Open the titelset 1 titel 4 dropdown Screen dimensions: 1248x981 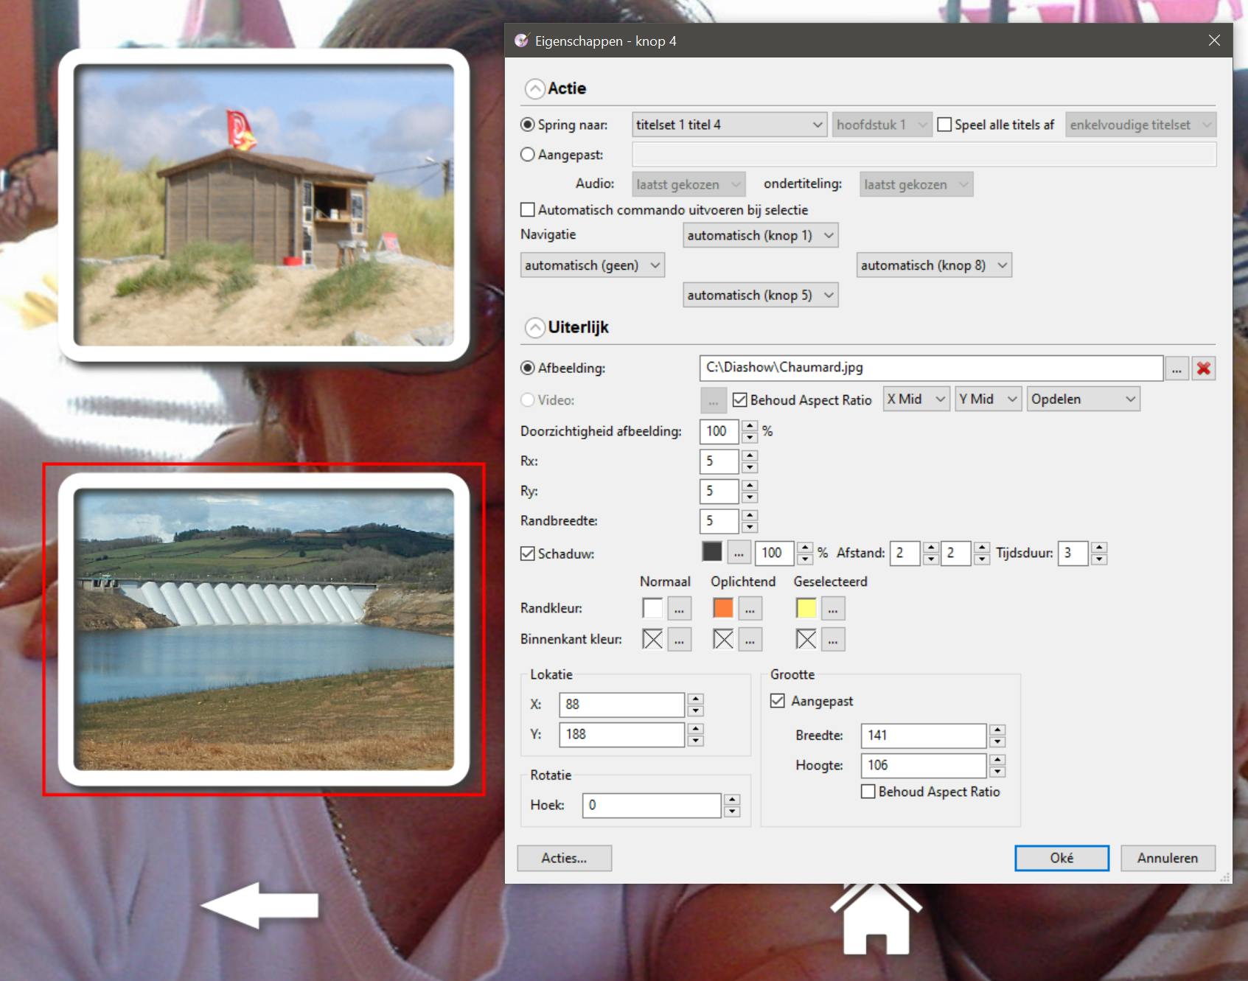coord(729,125)
